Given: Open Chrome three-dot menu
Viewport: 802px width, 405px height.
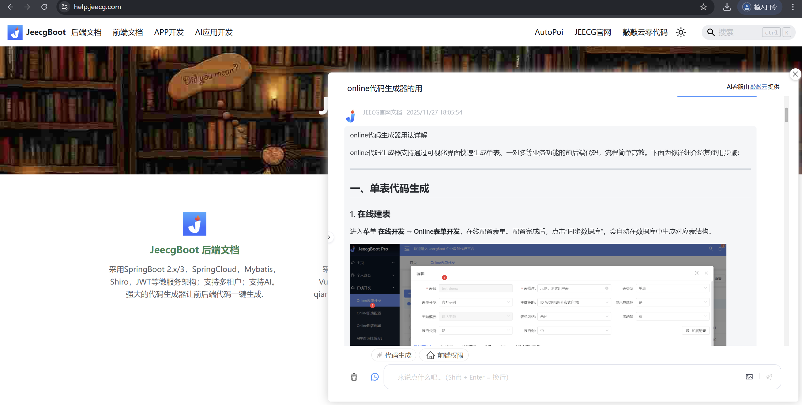Looking at the screenshot, I should 793,7.
